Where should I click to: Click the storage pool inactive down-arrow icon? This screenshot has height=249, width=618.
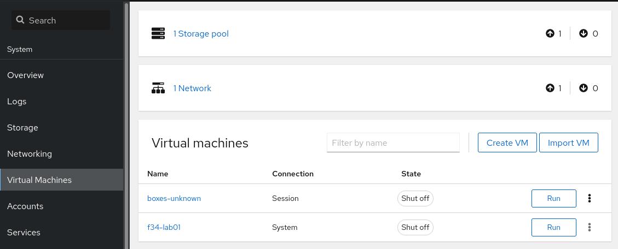[584, 33]
